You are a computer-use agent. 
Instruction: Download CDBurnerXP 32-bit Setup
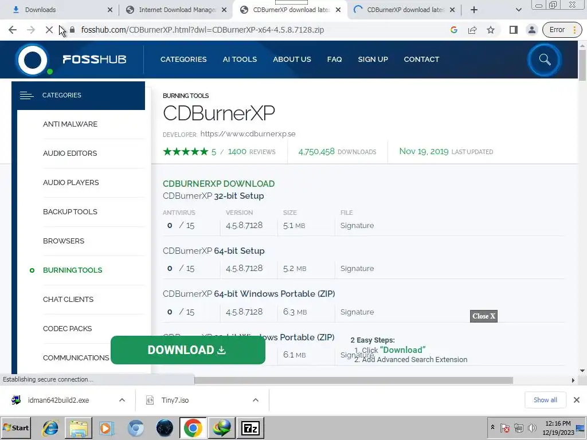click(213, 196)
